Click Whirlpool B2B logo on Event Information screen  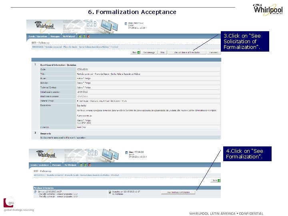point(45,26)
